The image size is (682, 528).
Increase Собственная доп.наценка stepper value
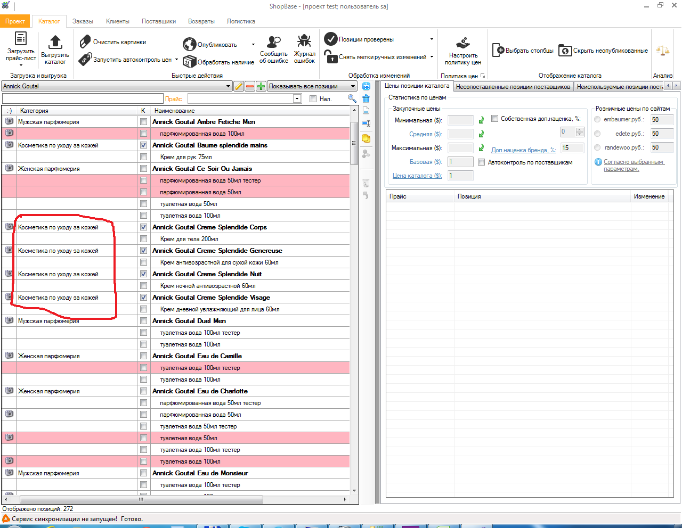tap(580, 129)
